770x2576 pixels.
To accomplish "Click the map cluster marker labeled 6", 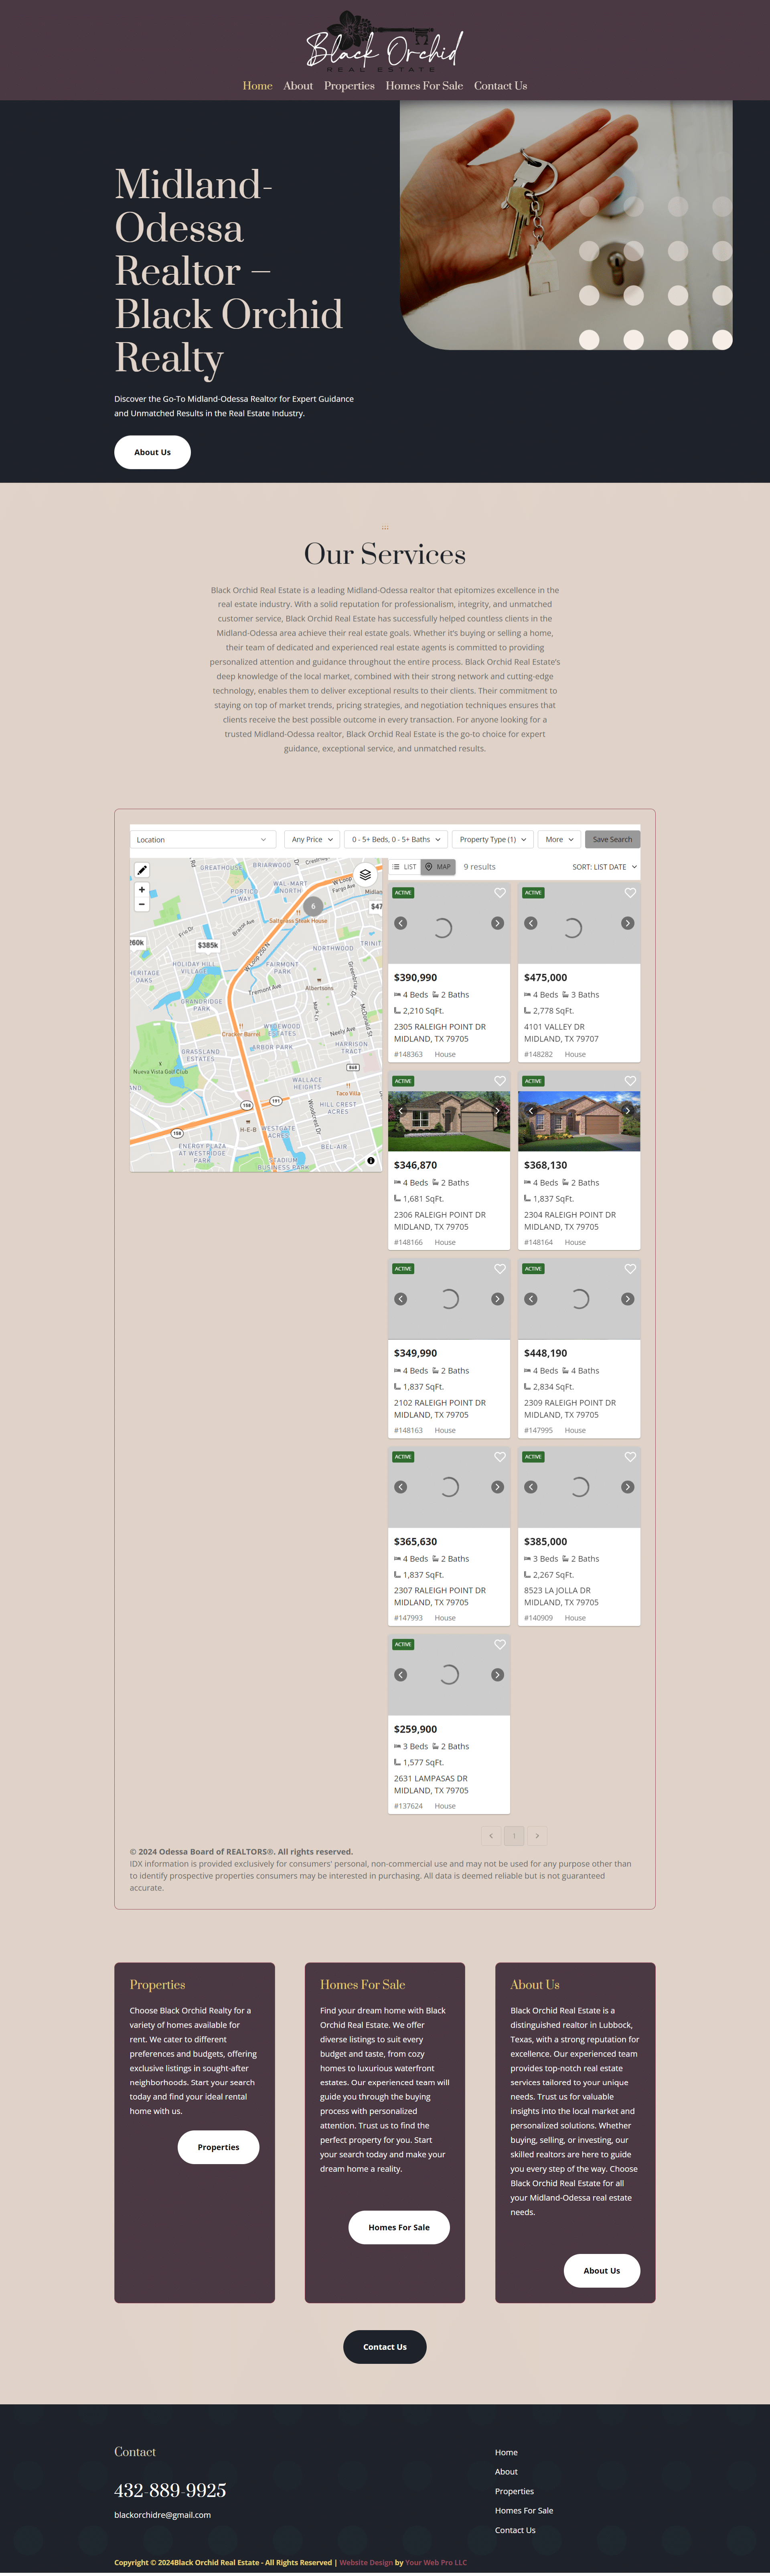I will (x=313, y=906).
